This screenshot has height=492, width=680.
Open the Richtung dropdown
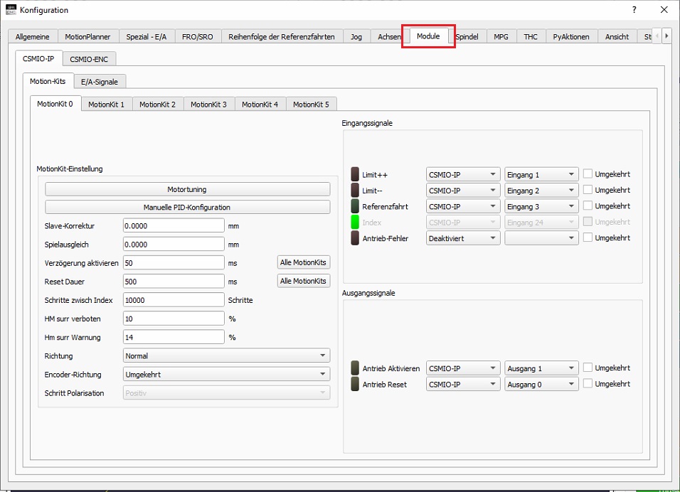tap(226, 355)
